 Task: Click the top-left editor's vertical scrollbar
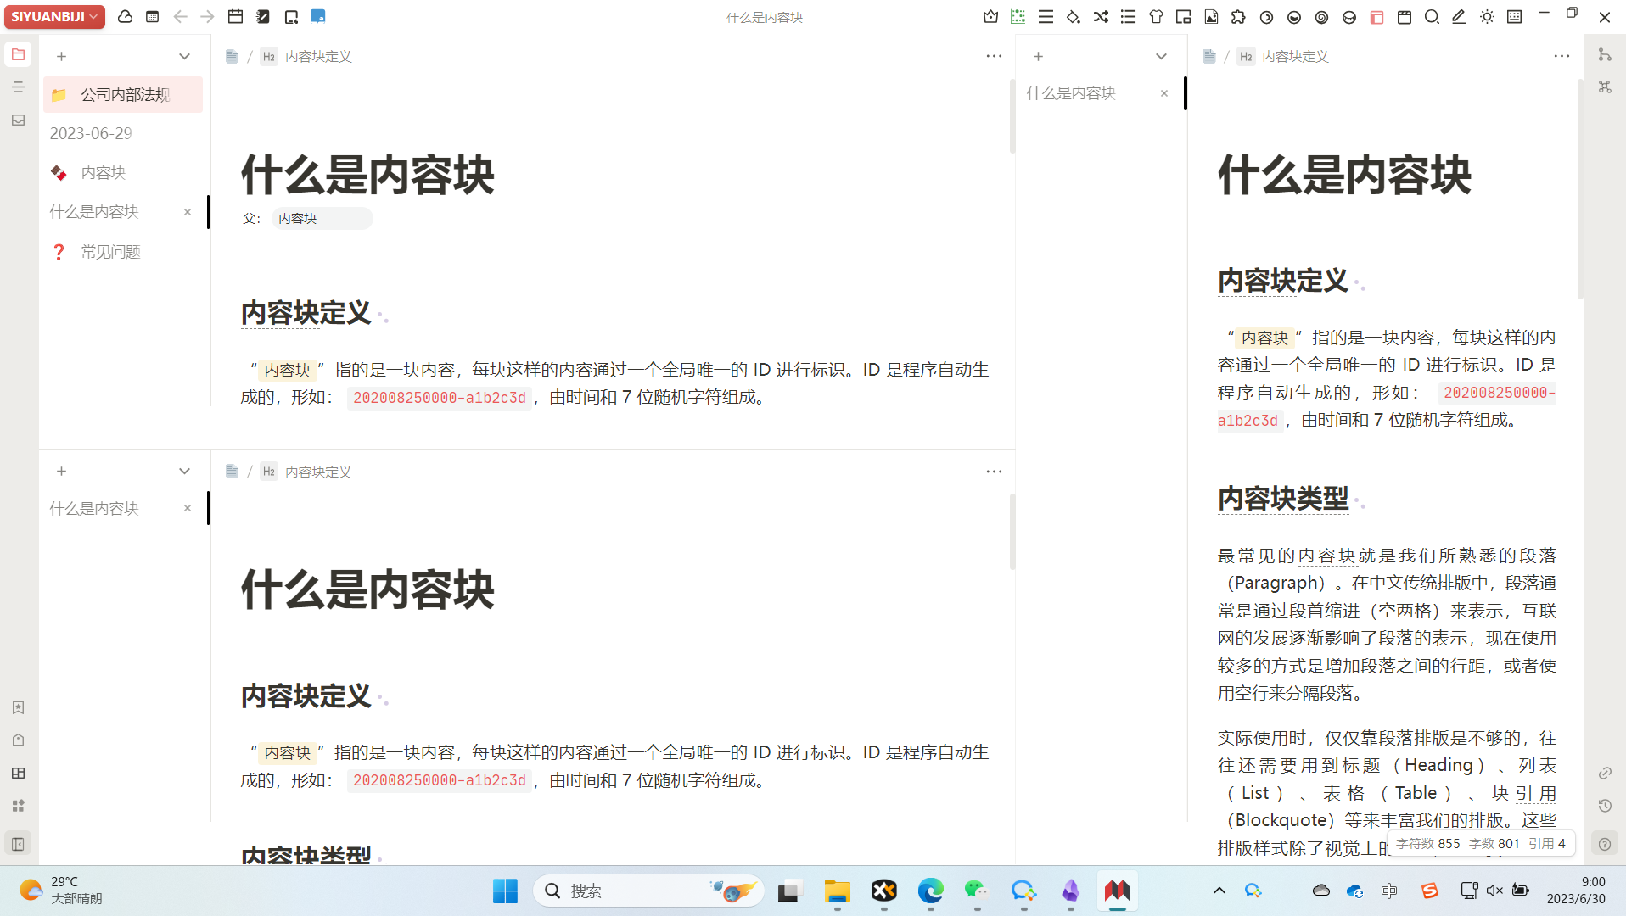1012,116
